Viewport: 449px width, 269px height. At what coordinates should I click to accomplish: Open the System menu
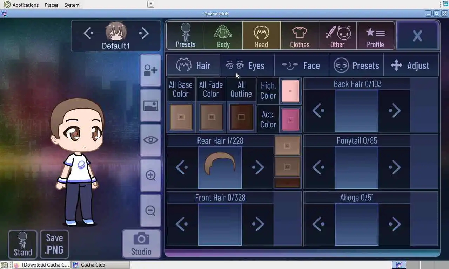[x=72, y=5]
